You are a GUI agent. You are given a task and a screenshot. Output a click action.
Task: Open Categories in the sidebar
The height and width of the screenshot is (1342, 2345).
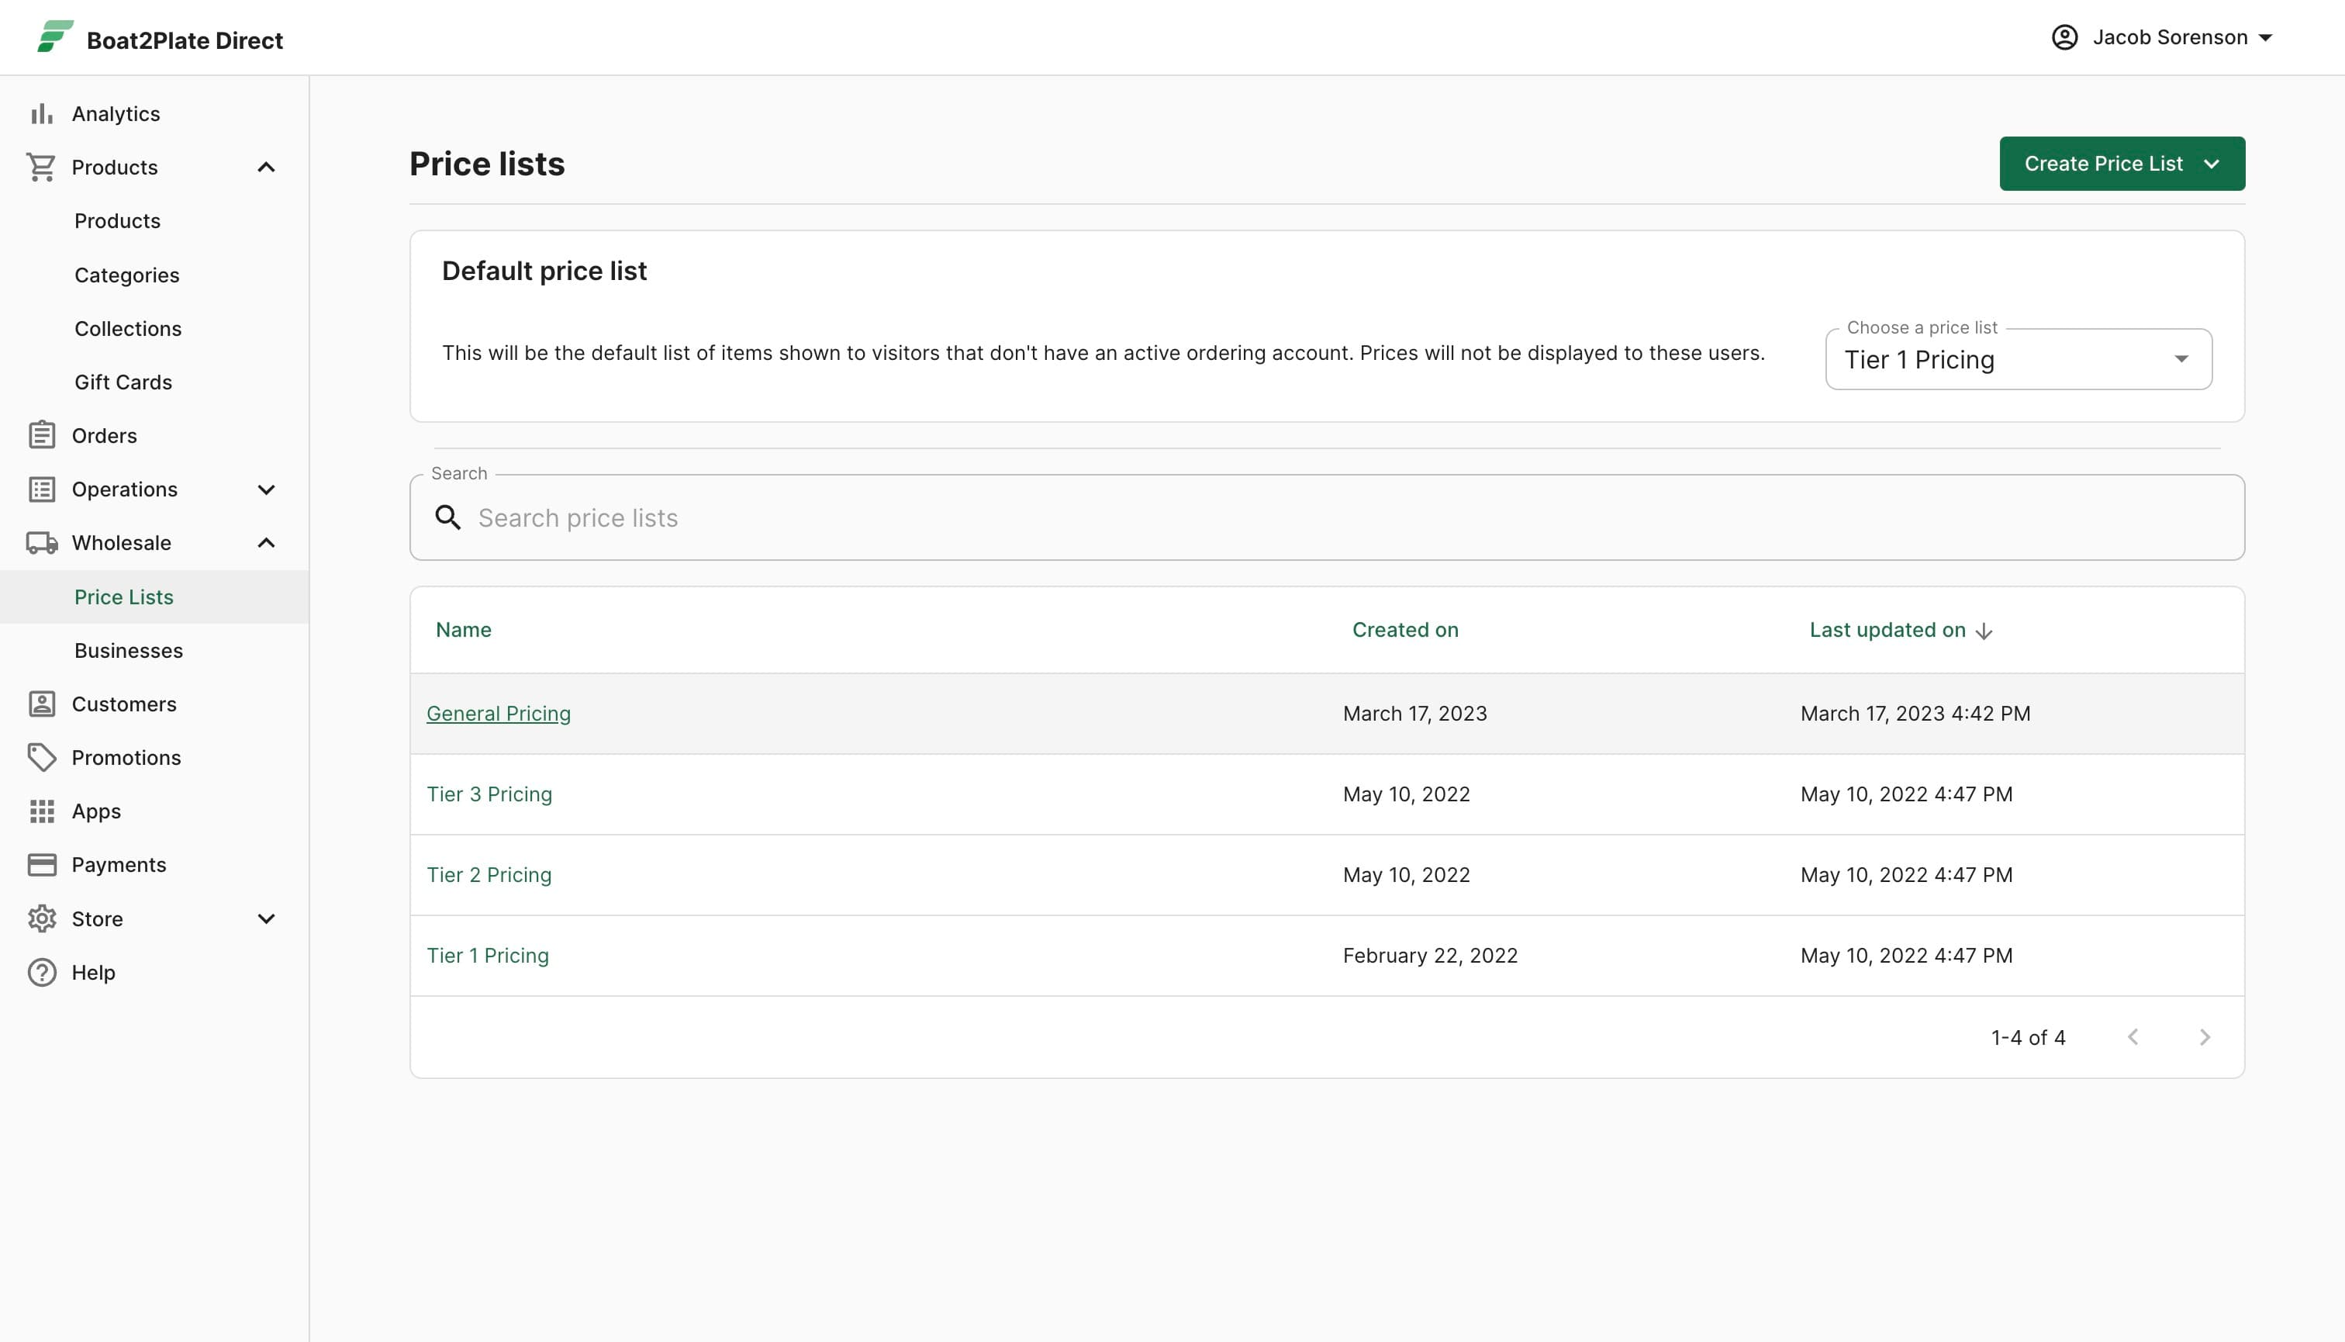[127, 275]
